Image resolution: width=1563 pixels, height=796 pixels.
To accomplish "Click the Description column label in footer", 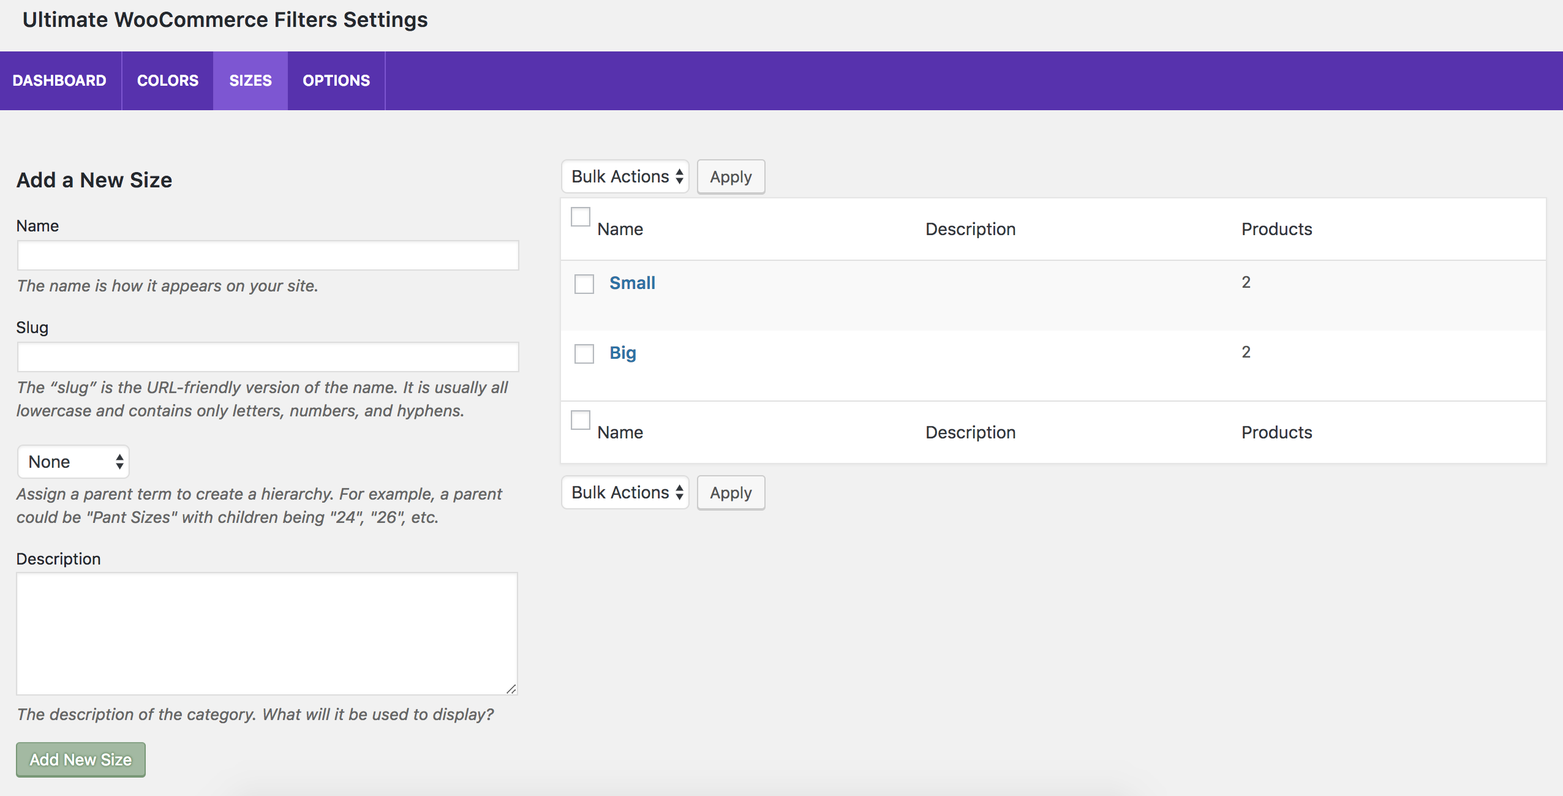I will [971, 432].
